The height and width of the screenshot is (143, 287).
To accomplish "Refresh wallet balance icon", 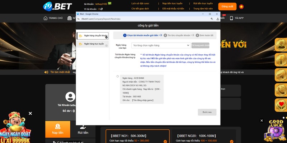I will click(x=102, y=9).
